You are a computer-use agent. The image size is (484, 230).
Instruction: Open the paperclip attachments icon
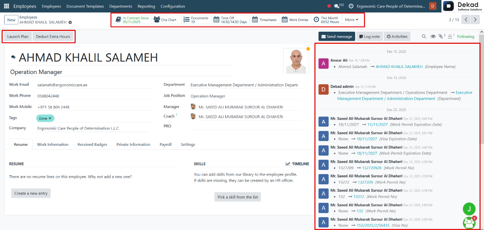point(442,36)
